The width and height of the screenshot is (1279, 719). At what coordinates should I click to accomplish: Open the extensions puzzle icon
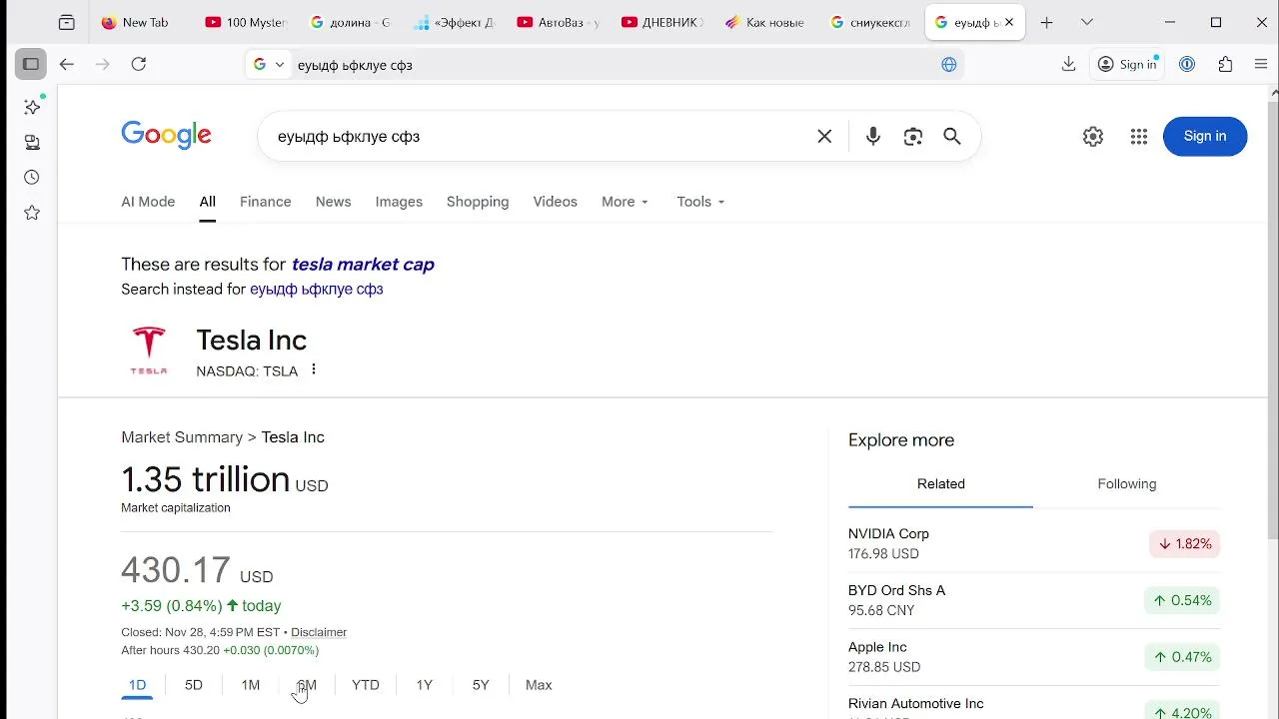[x=1225, y=64]
